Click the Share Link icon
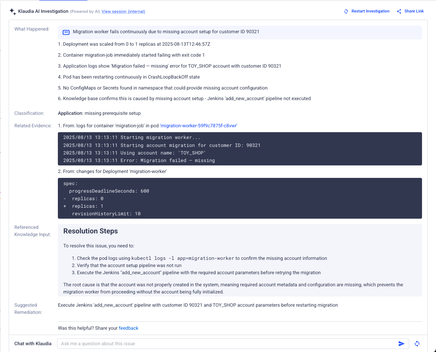 (399, 11)
